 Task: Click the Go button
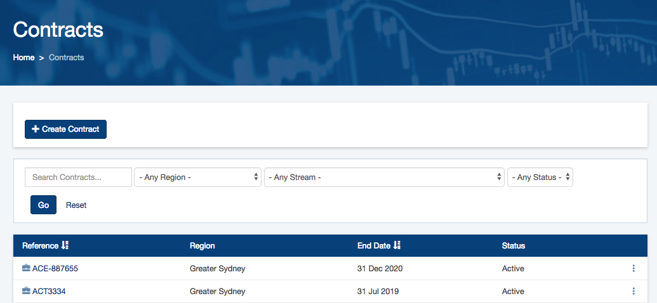coord(44,205)
